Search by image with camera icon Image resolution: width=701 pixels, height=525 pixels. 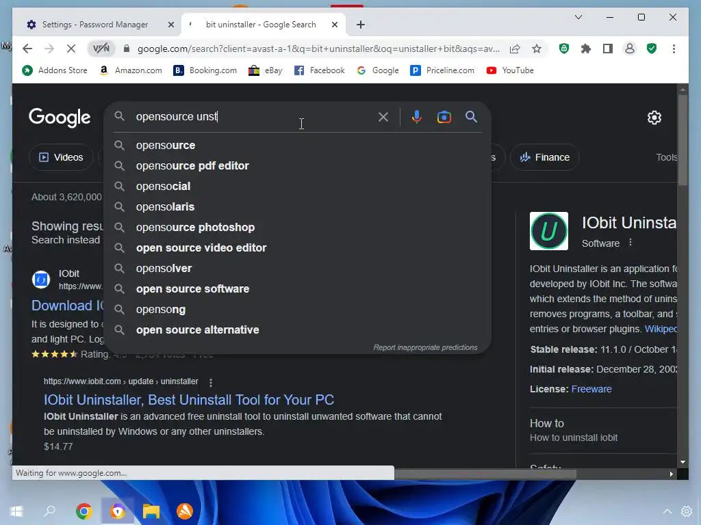tap(444, 117)
